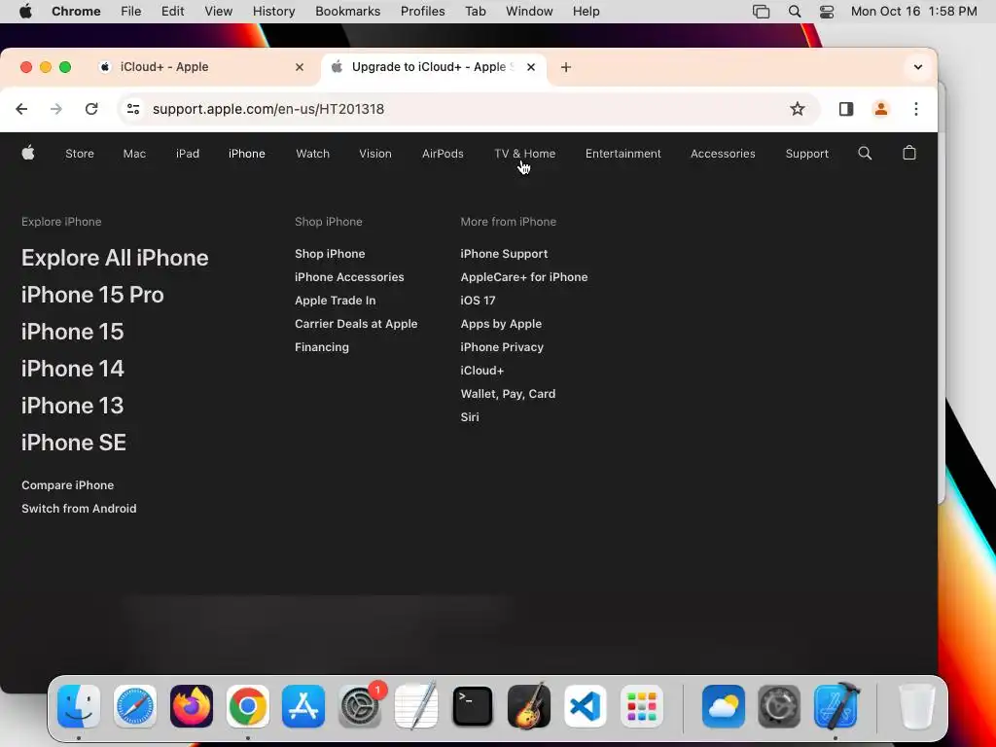Open the Trash in the Dock
Viewport: 996px width, 747px height.
tap(917, 706)
